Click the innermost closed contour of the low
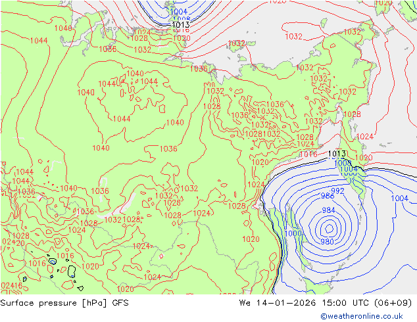 click(x=330, y=229)
